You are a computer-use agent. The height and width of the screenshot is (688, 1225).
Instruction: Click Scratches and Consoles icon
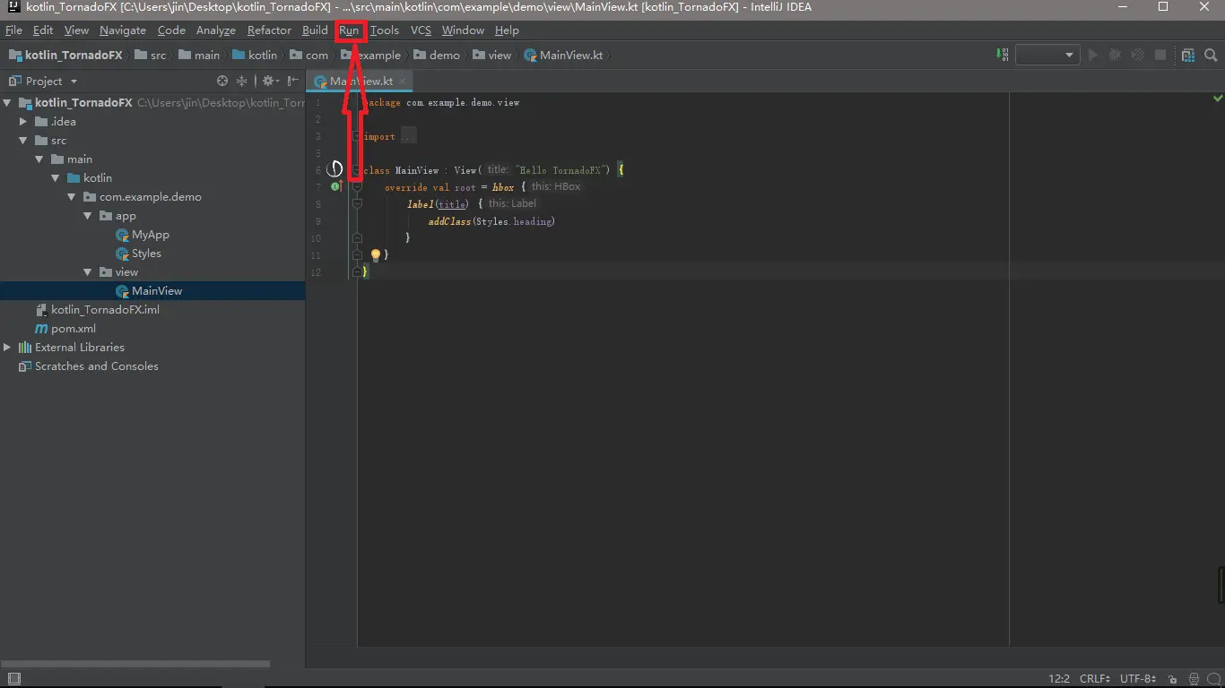point(25,366)
